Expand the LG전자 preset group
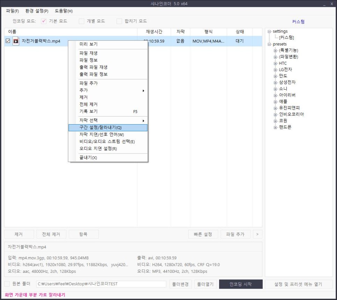Viewport: 337px width, 300px height. tap(275, 70)
